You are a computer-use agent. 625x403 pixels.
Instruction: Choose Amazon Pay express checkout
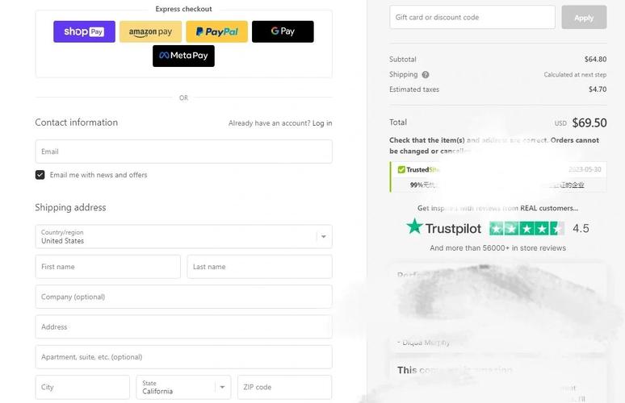pyautogui.click(x=150, y=31)
